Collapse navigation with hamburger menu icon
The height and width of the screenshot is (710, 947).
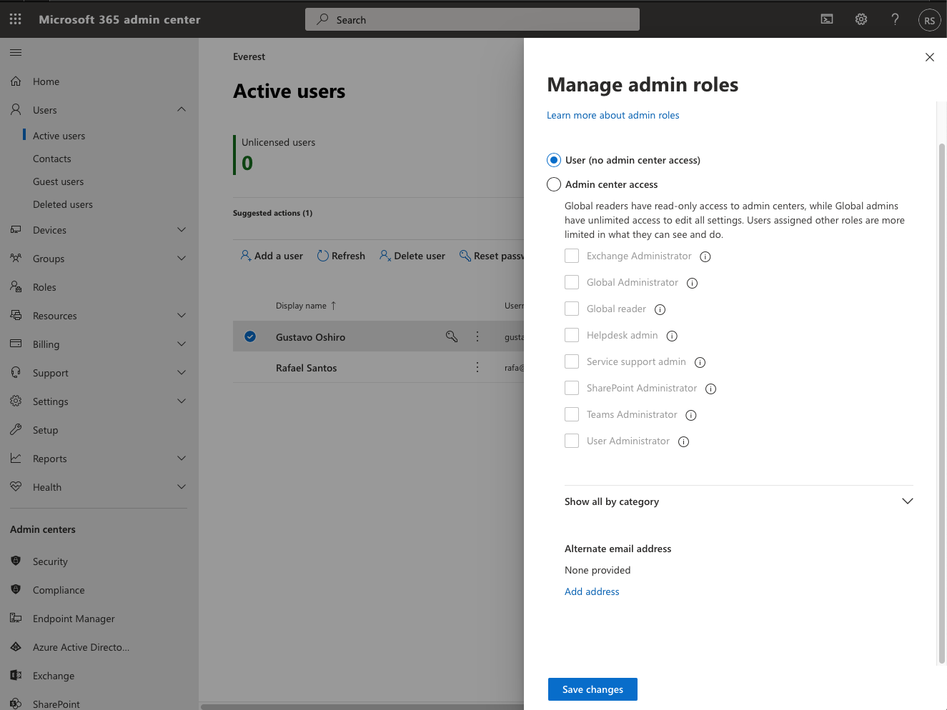pyautogui.click(x=16, y=52)
